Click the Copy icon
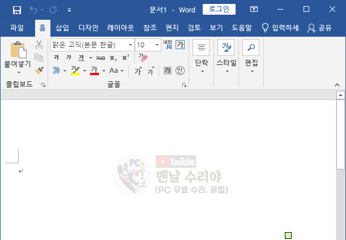The width and height of the screenshot is (346, 240). pyautogui.click(x=39, y=58)
